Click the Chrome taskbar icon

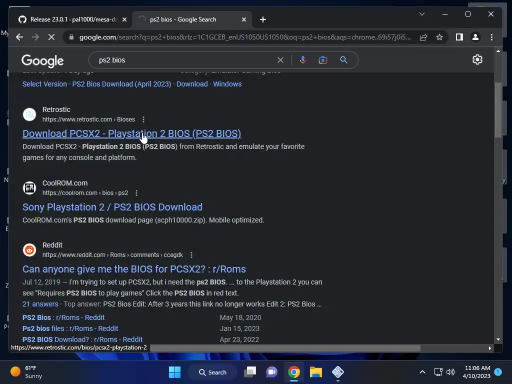pos(294,372)
